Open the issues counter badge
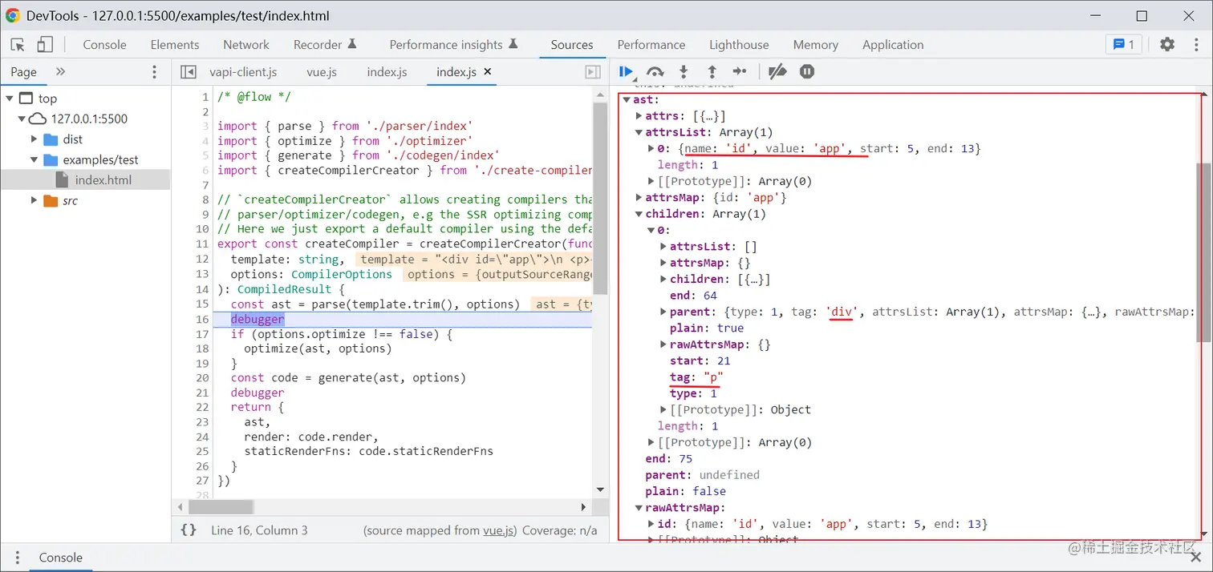This screenshot has width=1213, height=572. click(x=1124, y=45)
